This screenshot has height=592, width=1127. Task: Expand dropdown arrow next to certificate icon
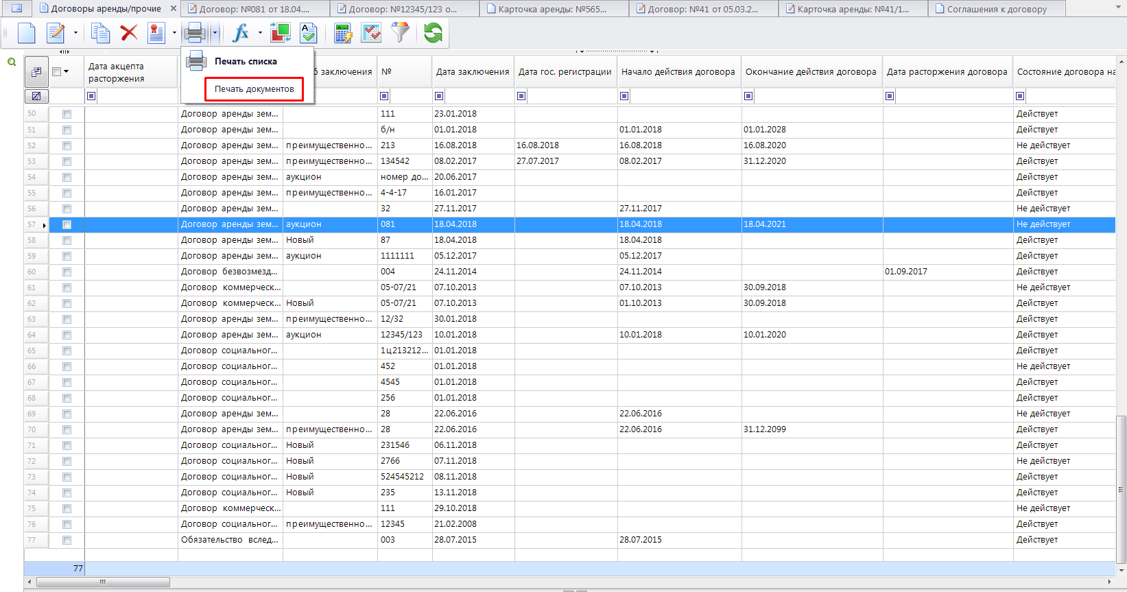tap(174, 33)
